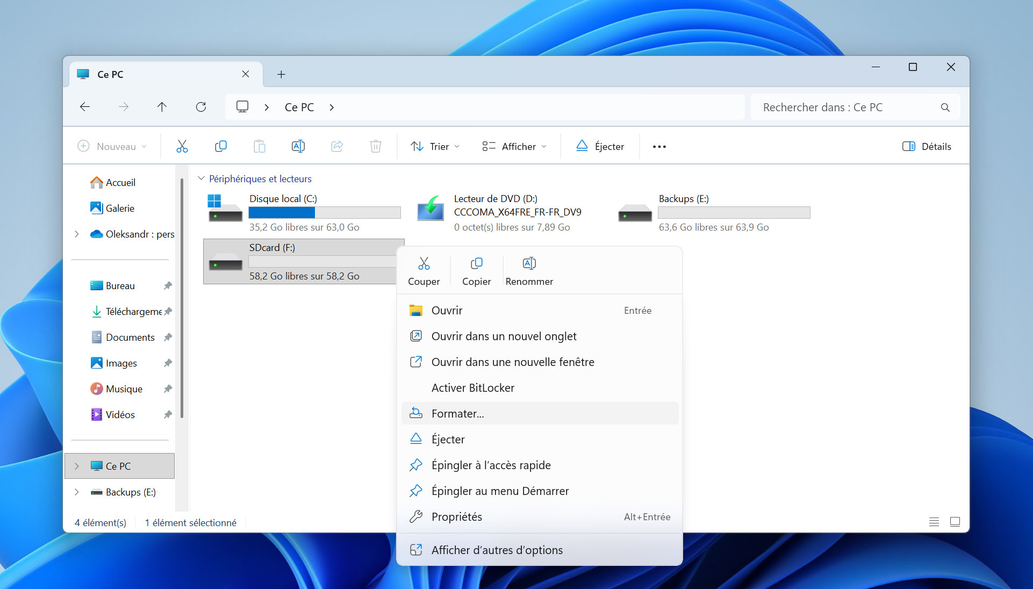Screen dimensions: 1033x589
Task: Toggle the Détails pane button
Action: [927, 147]
